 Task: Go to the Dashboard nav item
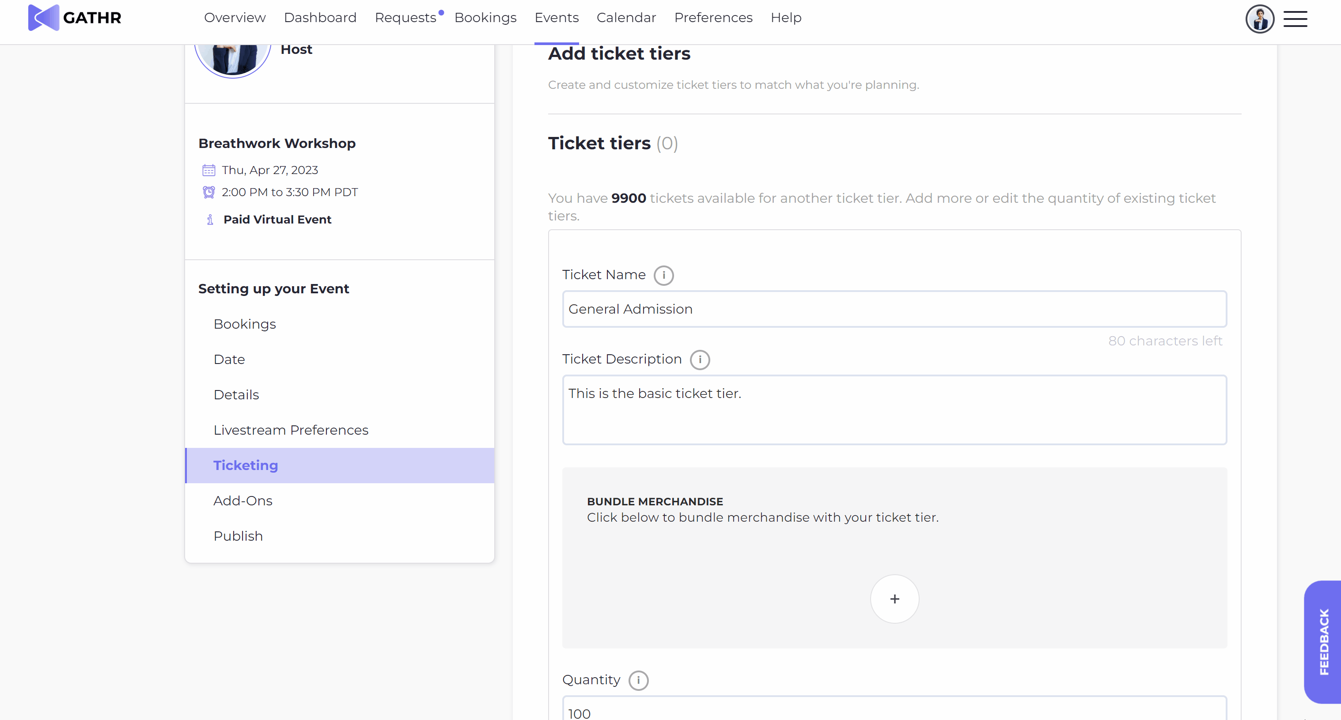point(320,18)
